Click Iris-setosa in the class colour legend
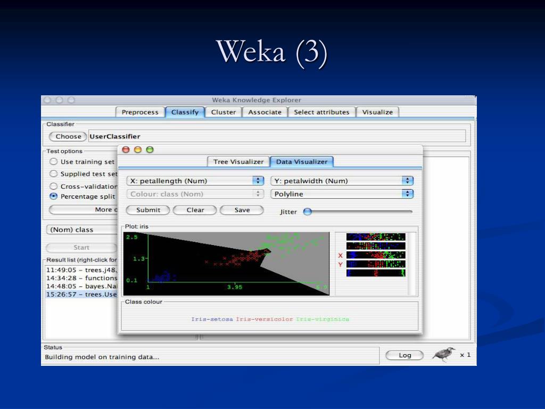The height and width of the screenshot is (409, 545). [212, 320]
